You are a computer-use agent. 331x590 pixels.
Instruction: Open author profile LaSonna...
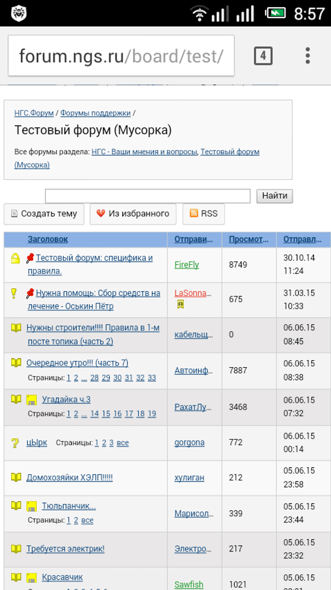click(193, 293)
